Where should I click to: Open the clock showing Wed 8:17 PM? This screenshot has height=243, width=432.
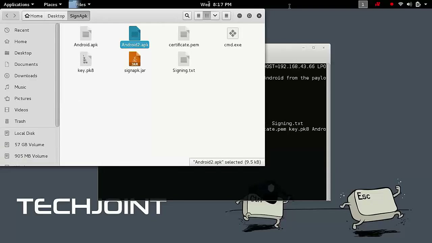(216, 4)
